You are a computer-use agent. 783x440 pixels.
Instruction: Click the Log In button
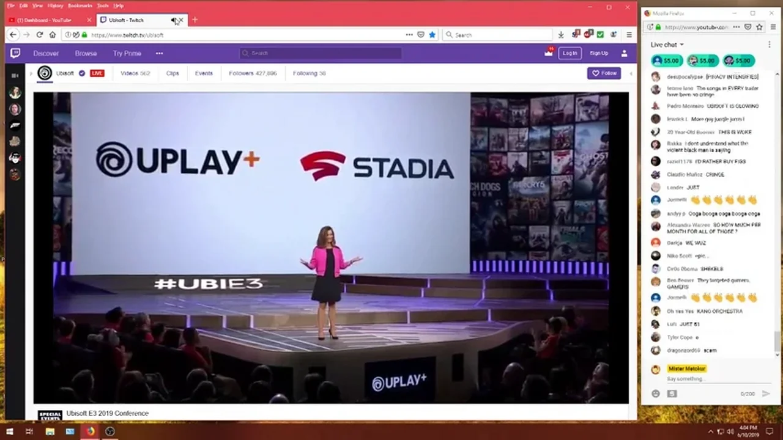click(570, 53)
